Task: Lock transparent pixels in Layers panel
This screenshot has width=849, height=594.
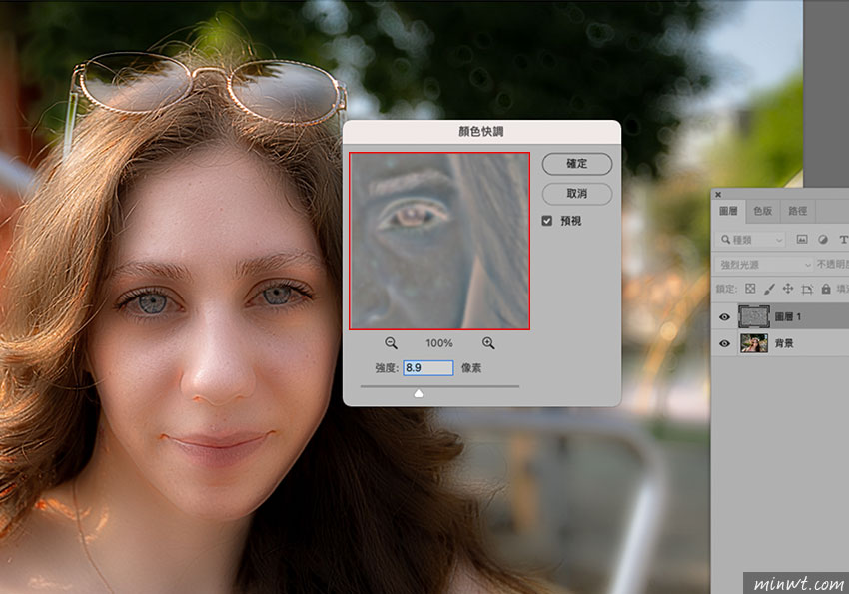Action: (x=750, y=289)
